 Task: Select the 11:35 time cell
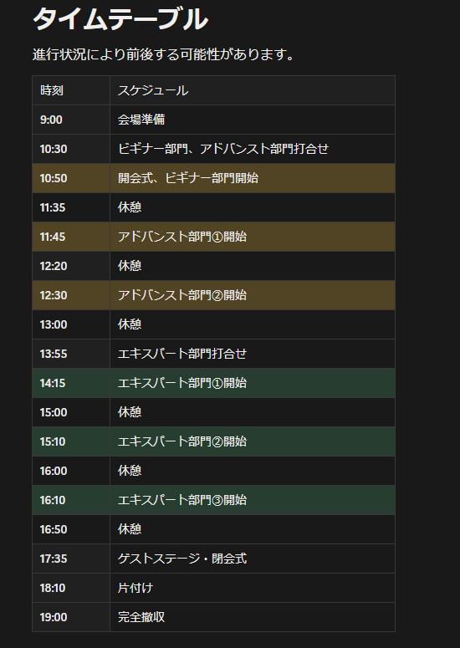tap(71, 207)
